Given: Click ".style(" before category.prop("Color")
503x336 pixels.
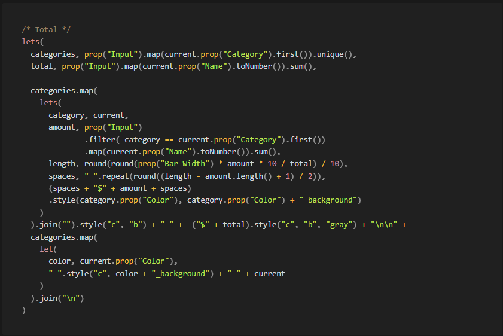Looking at the screenshot, I should coord(64,200).
